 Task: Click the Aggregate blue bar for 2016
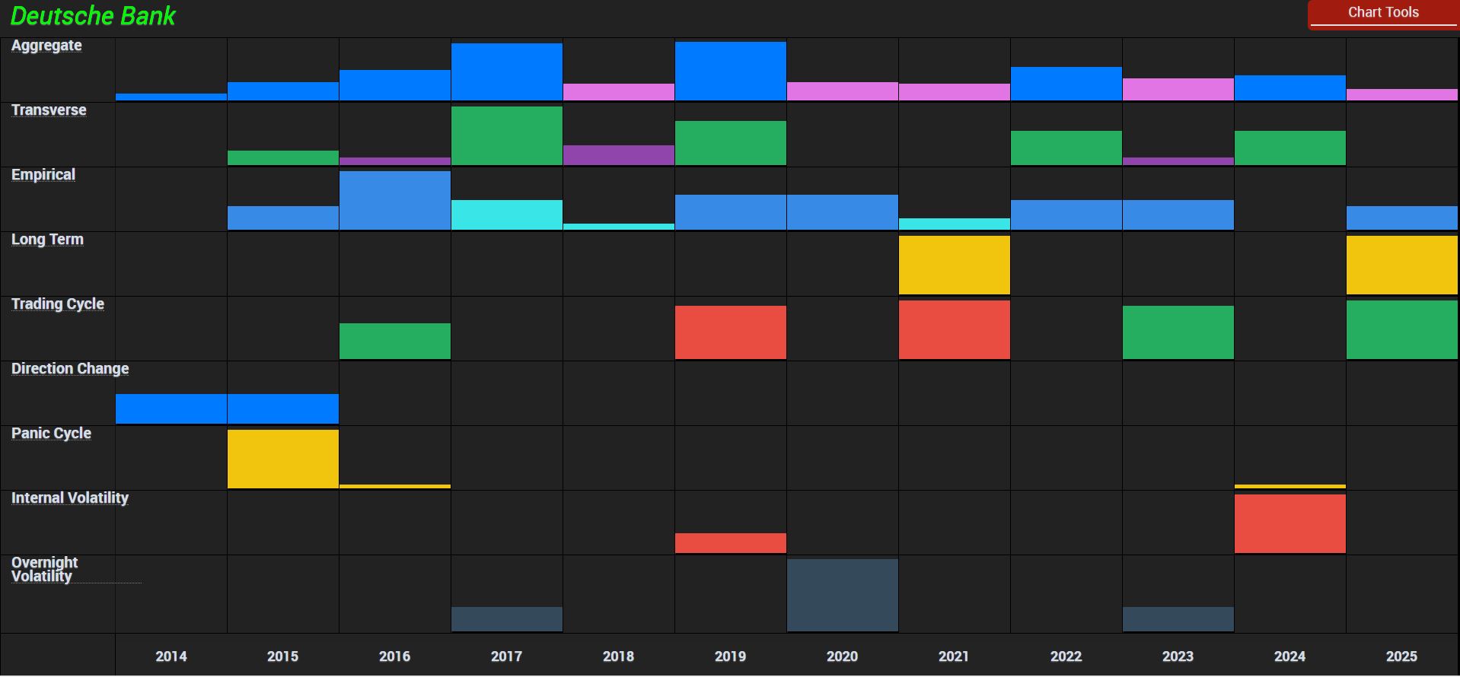395,85
